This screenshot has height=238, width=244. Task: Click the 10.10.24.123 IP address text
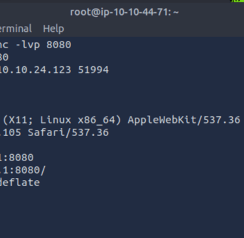36,70
